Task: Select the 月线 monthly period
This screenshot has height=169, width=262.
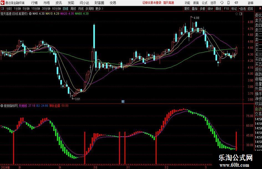Action: click(x=81, y=9)
